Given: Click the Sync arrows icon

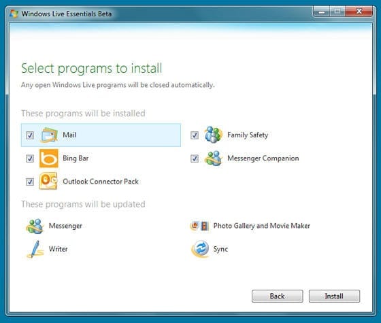Looking at the screenshot, I should (x=200, y=249).
